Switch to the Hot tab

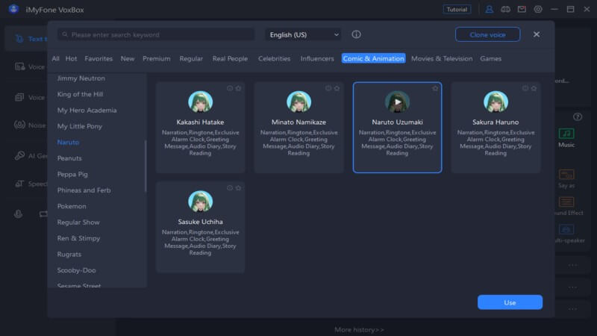pos(71,59)
